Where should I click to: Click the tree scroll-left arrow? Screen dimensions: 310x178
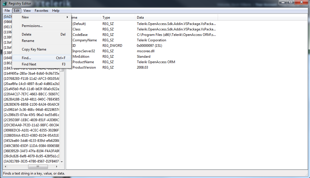click(x=5, y=167)
